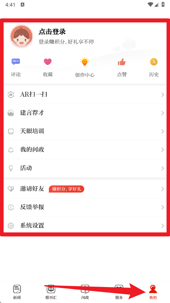Tap the 赚积分, 享好礼 red badge
The image size is (170, 303).
point(66,189)
